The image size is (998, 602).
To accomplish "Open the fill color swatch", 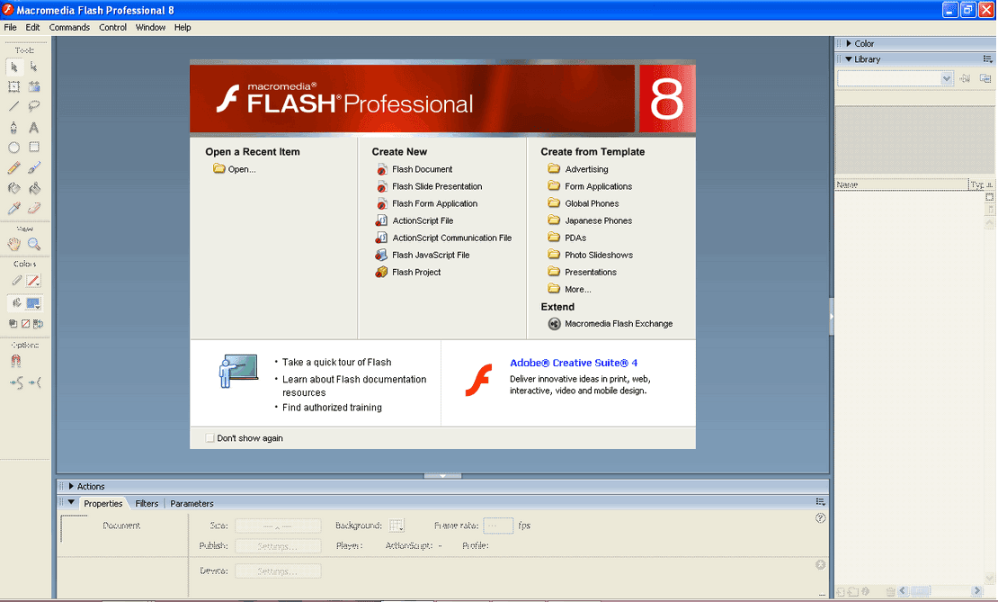I will (x=33, y=303).
